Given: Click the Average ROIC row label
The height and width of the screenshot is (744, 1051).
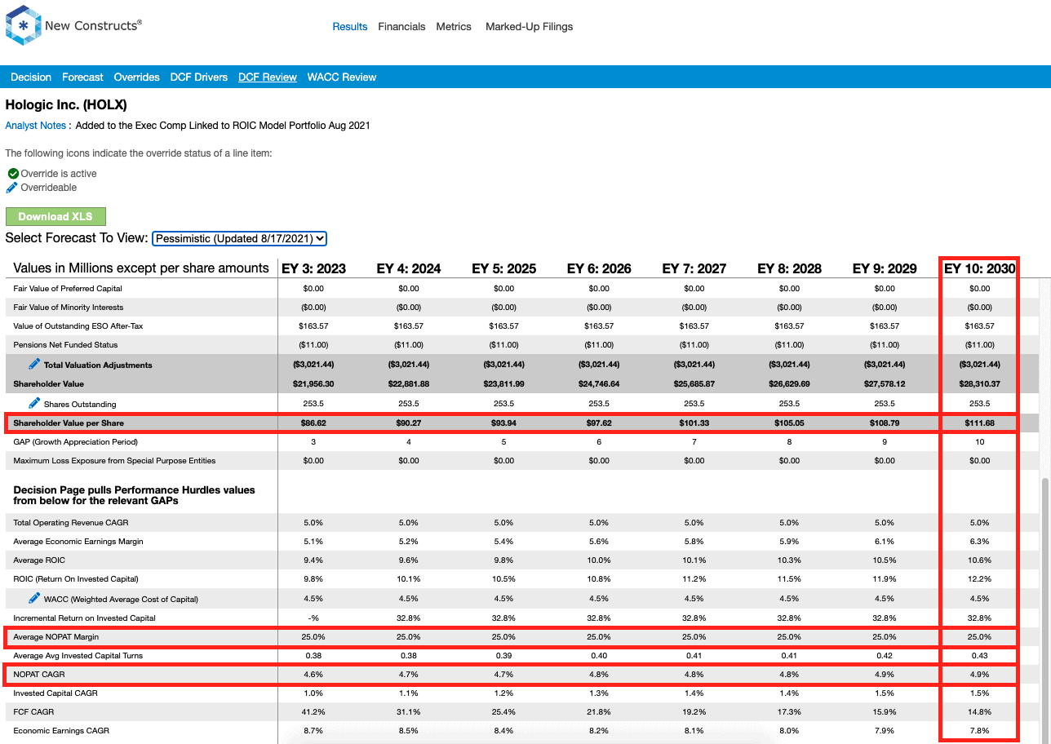Looking at the screenshot, I should coord(39,560).
